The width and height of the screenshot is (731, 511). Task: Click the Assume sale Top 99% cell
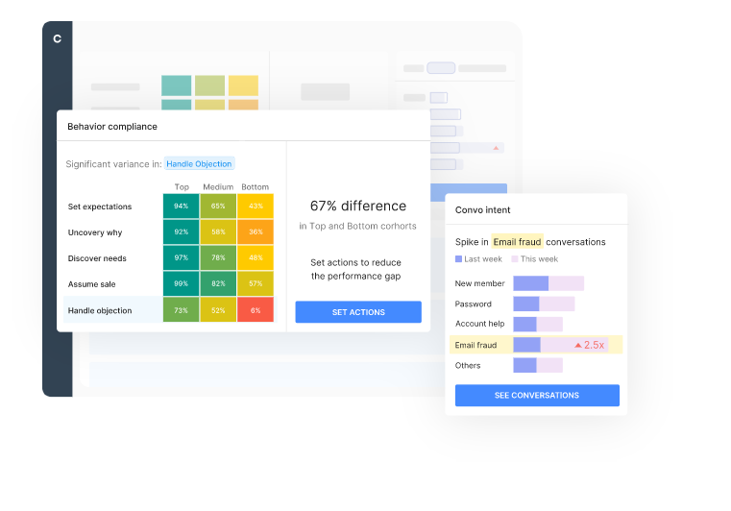(181, 283)
